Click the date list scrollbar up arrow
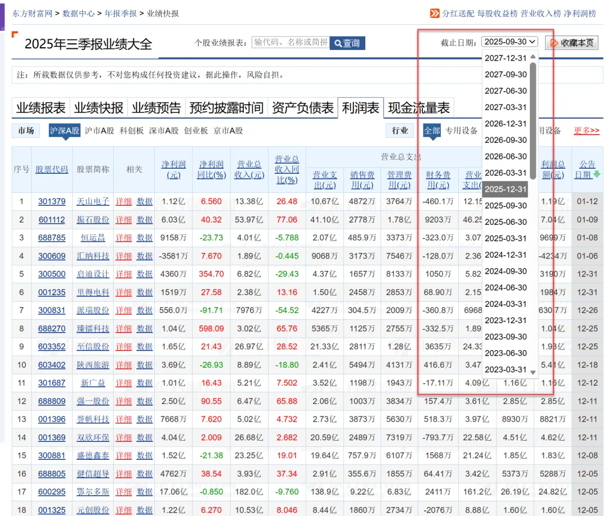This screenshot has height=516, width=608. pyautogui.click(x=533, y=57)
